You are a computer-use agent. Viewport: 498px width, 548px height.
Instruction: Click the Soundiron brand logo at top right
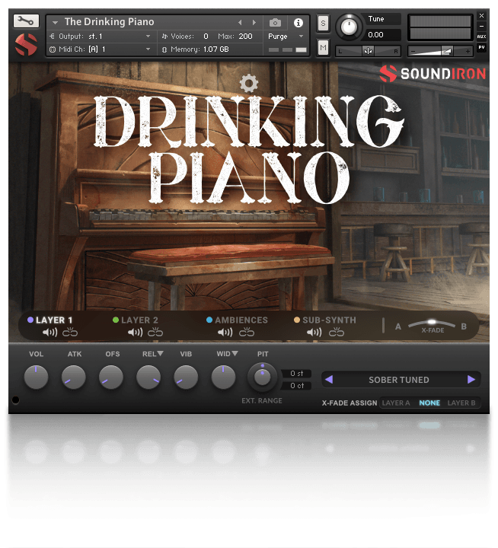433,74
